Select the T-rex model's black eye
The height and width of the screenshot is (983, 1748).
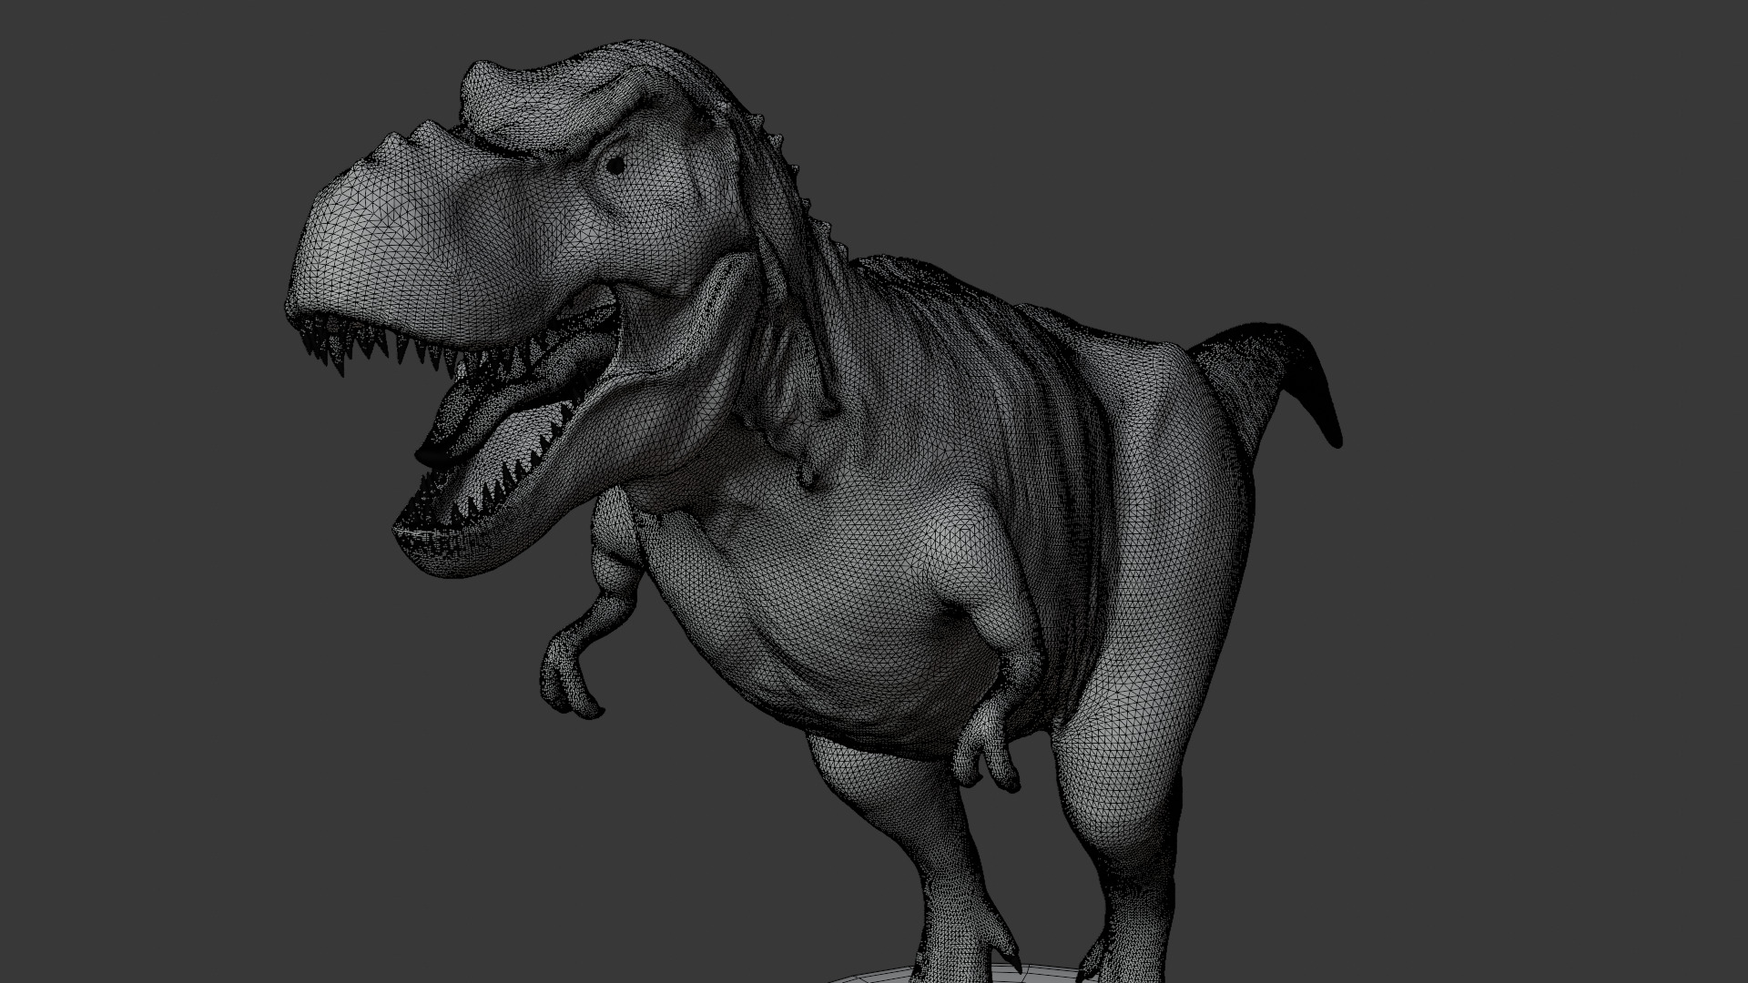[615, 166]
